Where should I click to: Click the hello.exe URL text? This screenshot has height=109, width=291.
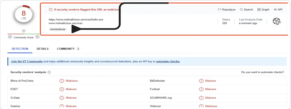(76, 19)
